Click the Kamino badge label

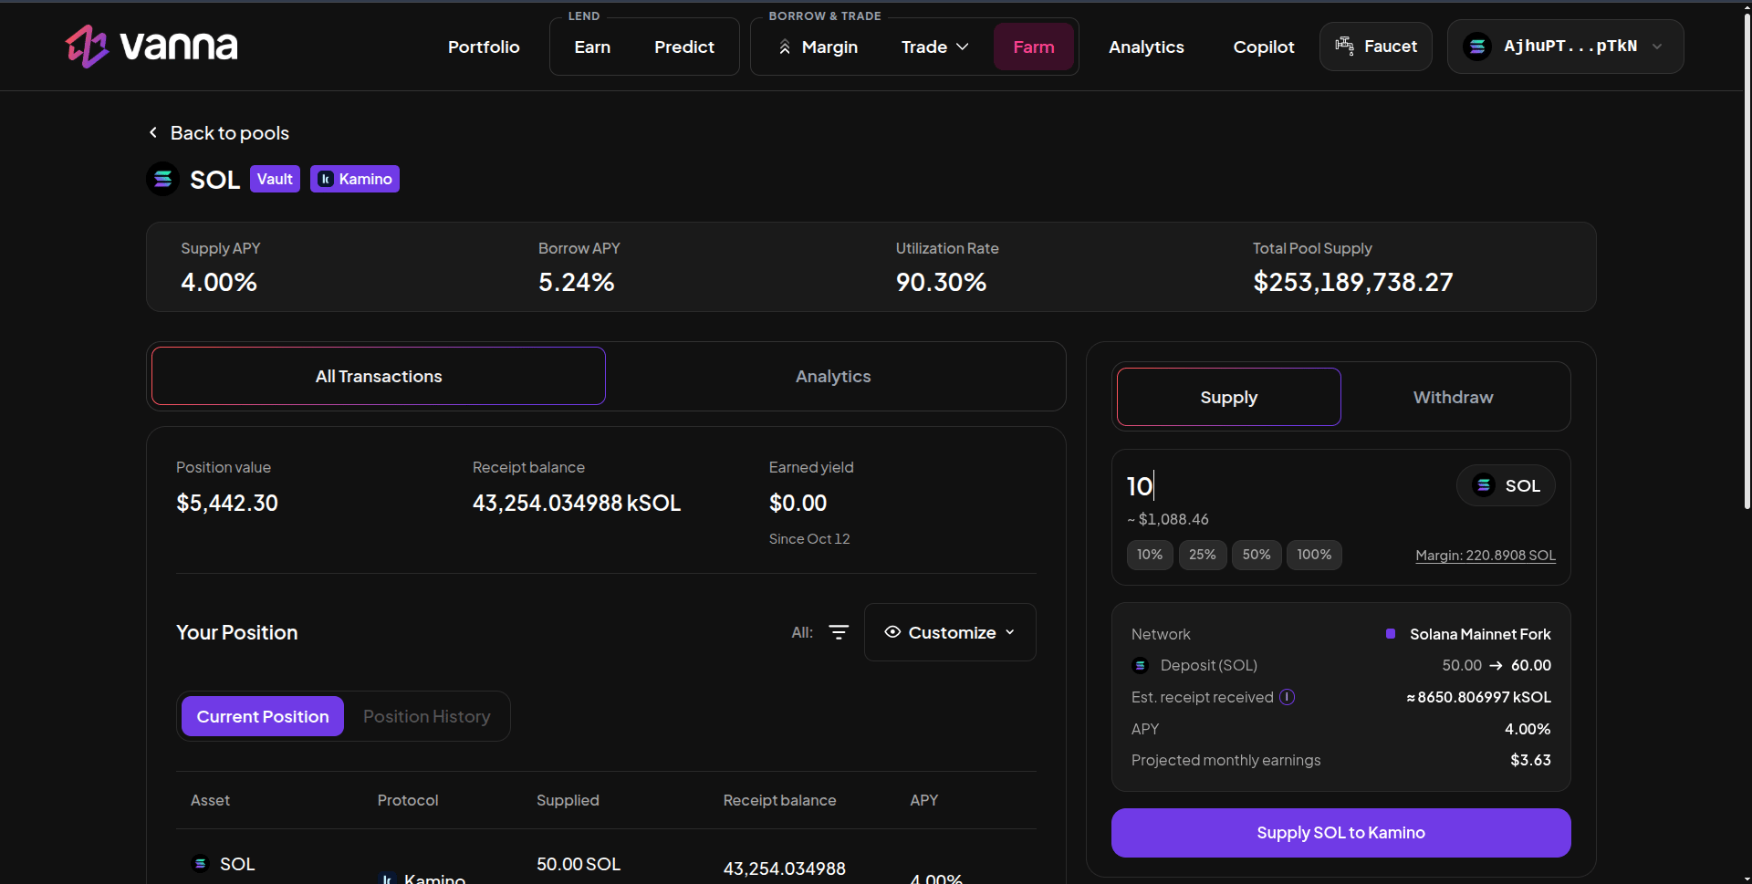click(355, 179)
